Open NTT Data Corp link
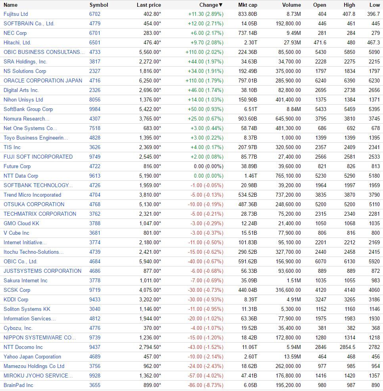Screen dimensions: 383x391 click(x=21, y=176)
